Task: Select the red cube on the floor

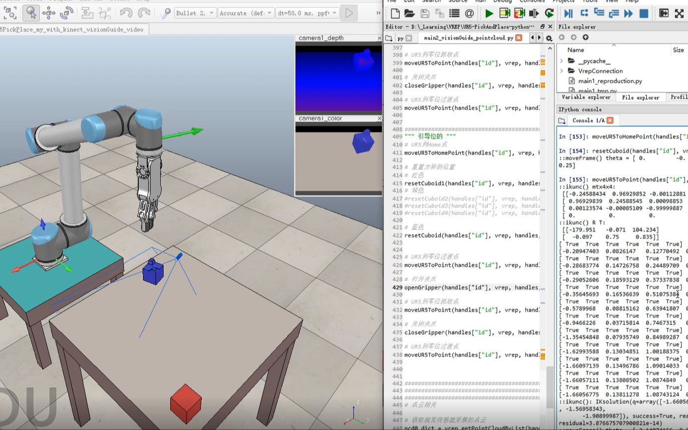Action: tap(186, 404)
